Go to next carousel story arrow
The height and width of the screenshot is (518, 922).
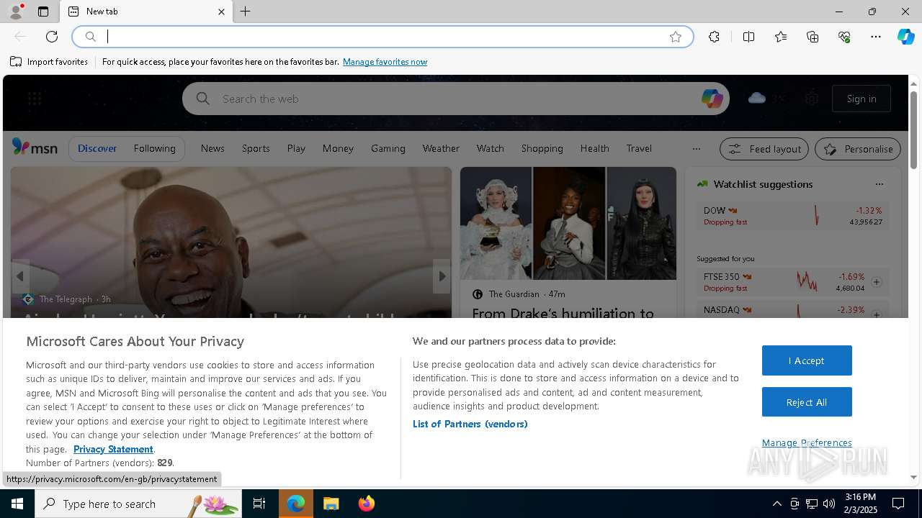click(442, 276)
